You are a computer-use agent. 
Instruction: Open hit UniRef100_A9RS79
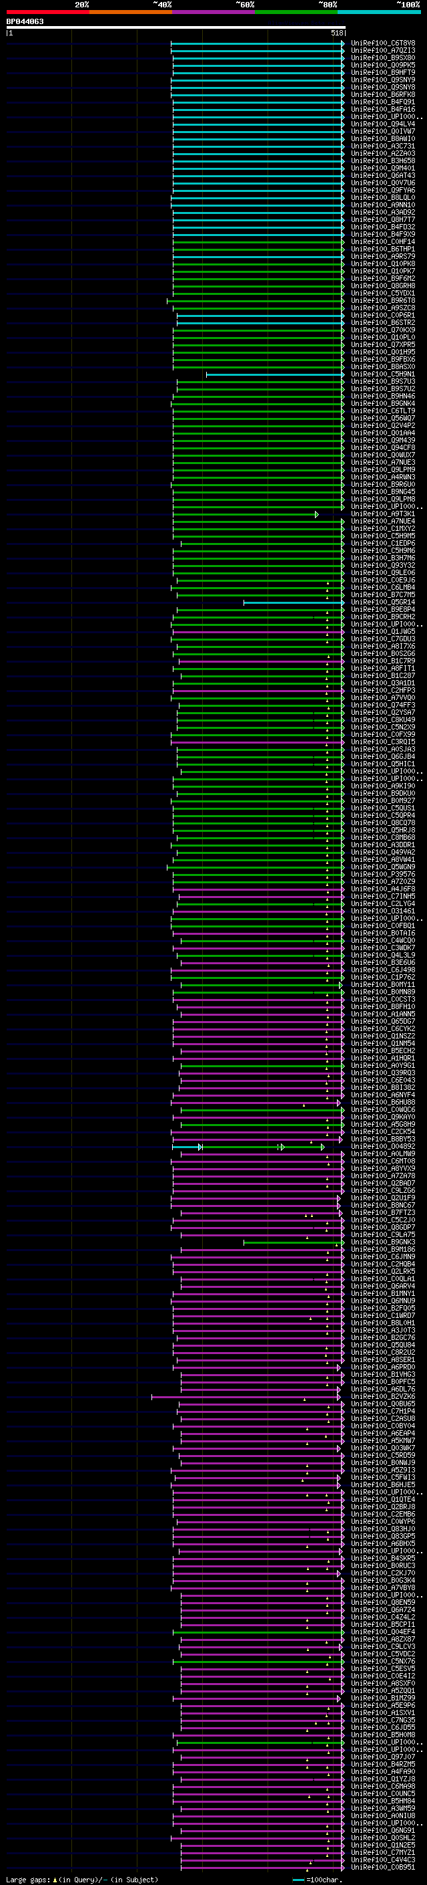coord(383,257)
